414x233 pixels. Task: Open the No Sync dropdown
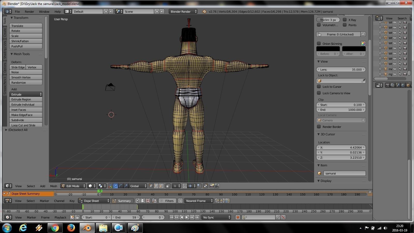point(216,217)
